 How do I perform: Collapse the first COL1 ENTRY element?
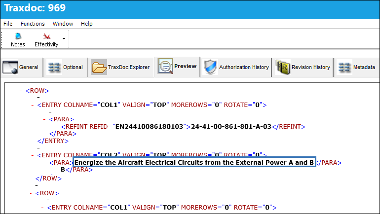click(x=33, y=105)
